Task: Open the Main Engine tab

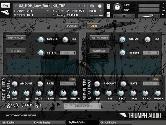Action: pyautogui.click(x=16, y=123)
